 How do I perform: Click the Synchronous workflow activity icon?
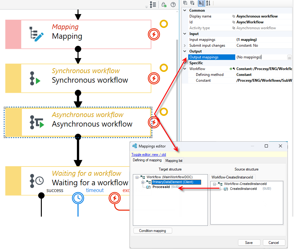(35, 78)
